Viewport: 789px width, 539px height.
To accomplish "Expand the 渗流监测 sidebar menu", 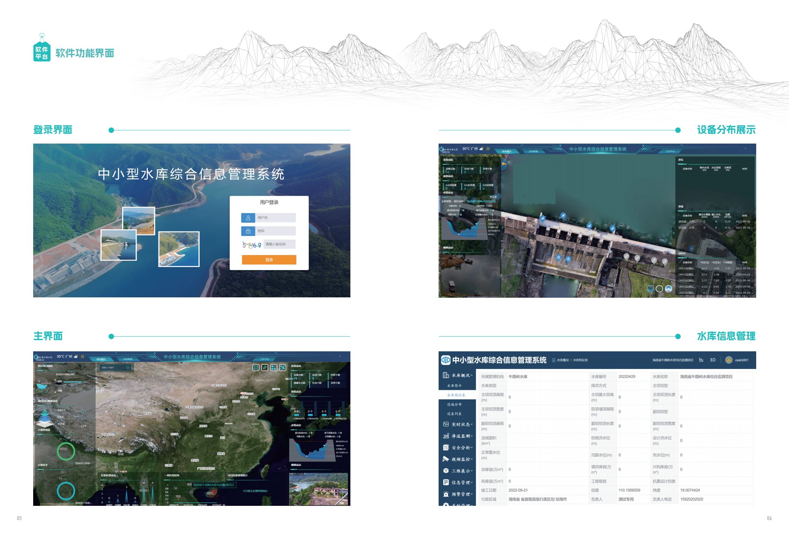I will click(x=462, y=436).
